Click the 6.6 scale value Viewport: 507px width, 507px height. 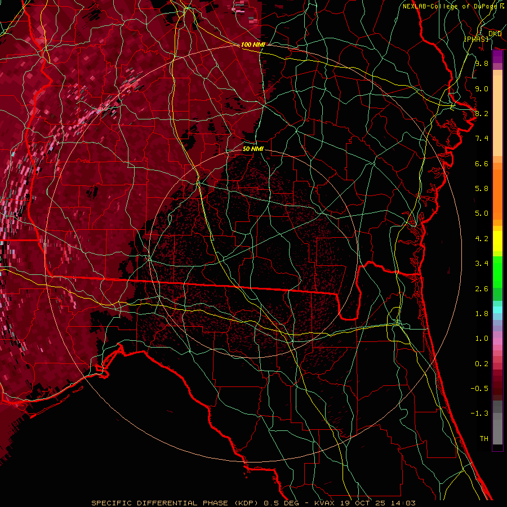[482, 163]
